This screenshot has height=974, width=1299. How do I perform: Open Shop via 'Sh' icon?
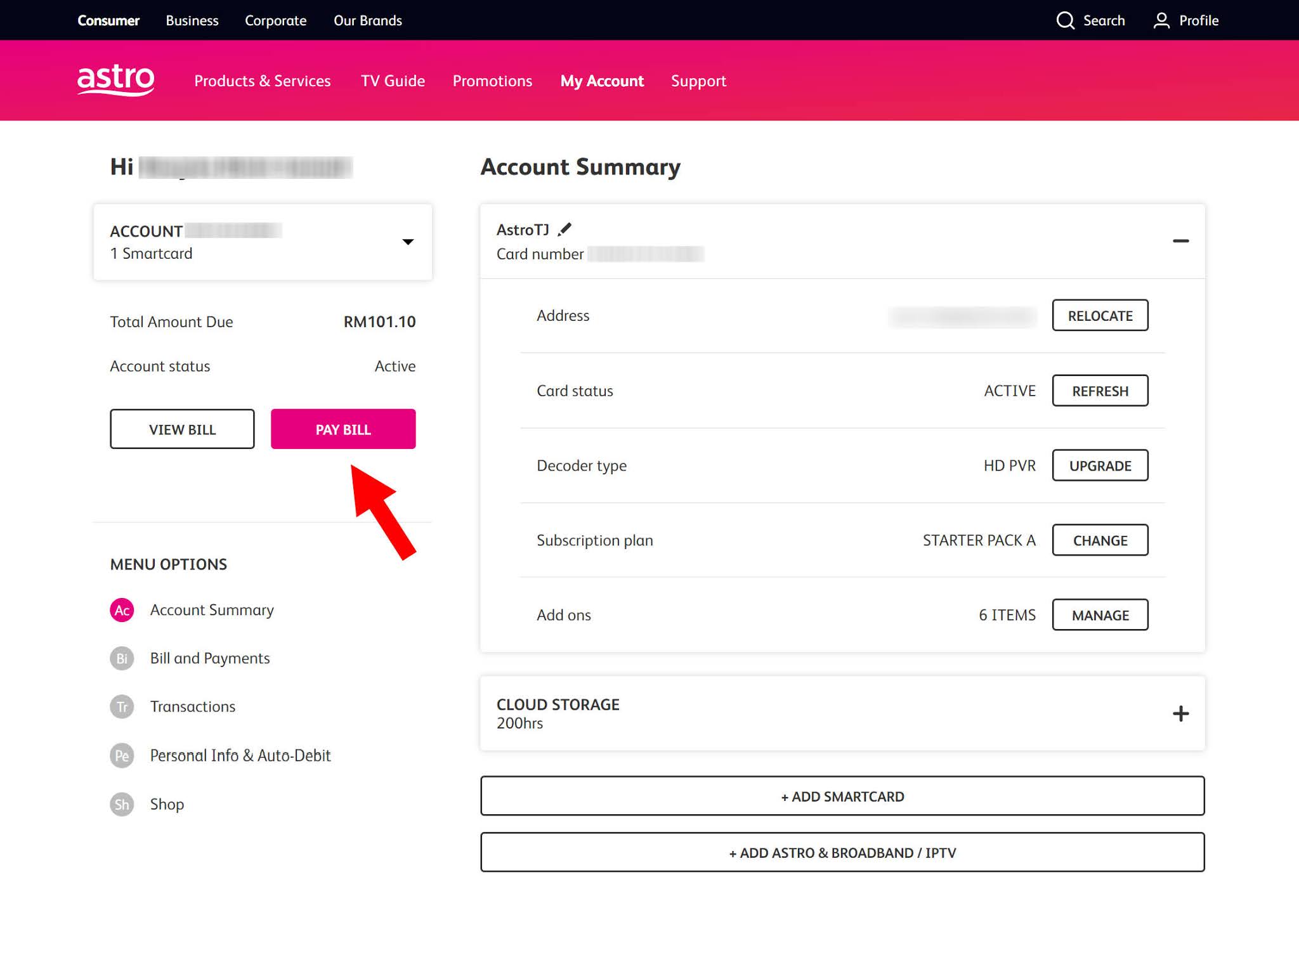coord(122,804)
